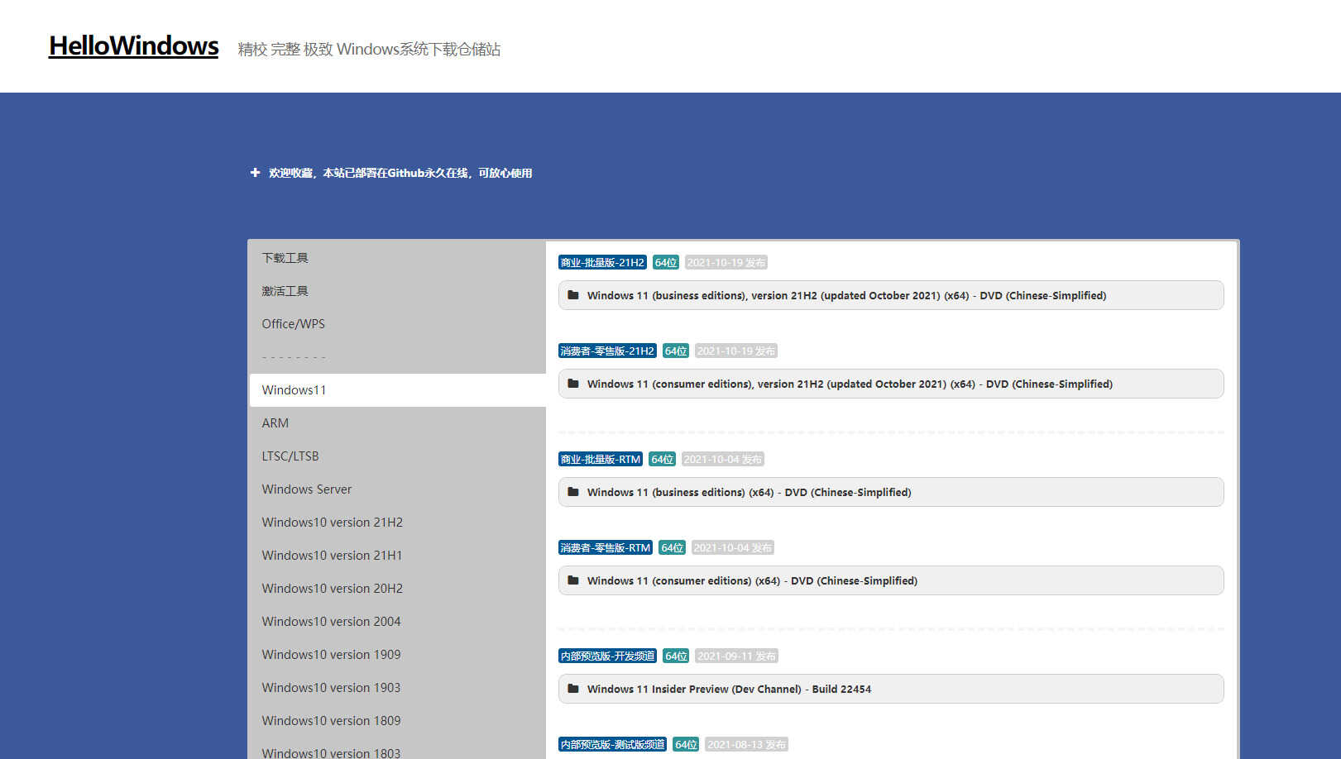Open the 激活工具 sidebar menu item

pos(397,291)
